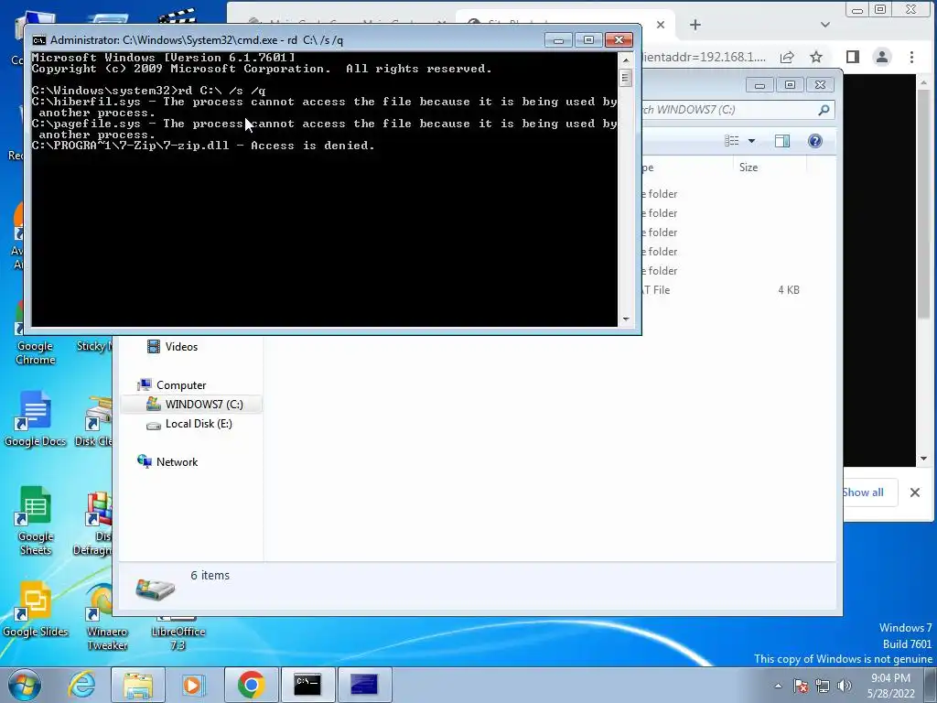Viewport: 937px width, 703px height.
Task: Select the cmd.exe taskbar button
Action: coord(307,685)
